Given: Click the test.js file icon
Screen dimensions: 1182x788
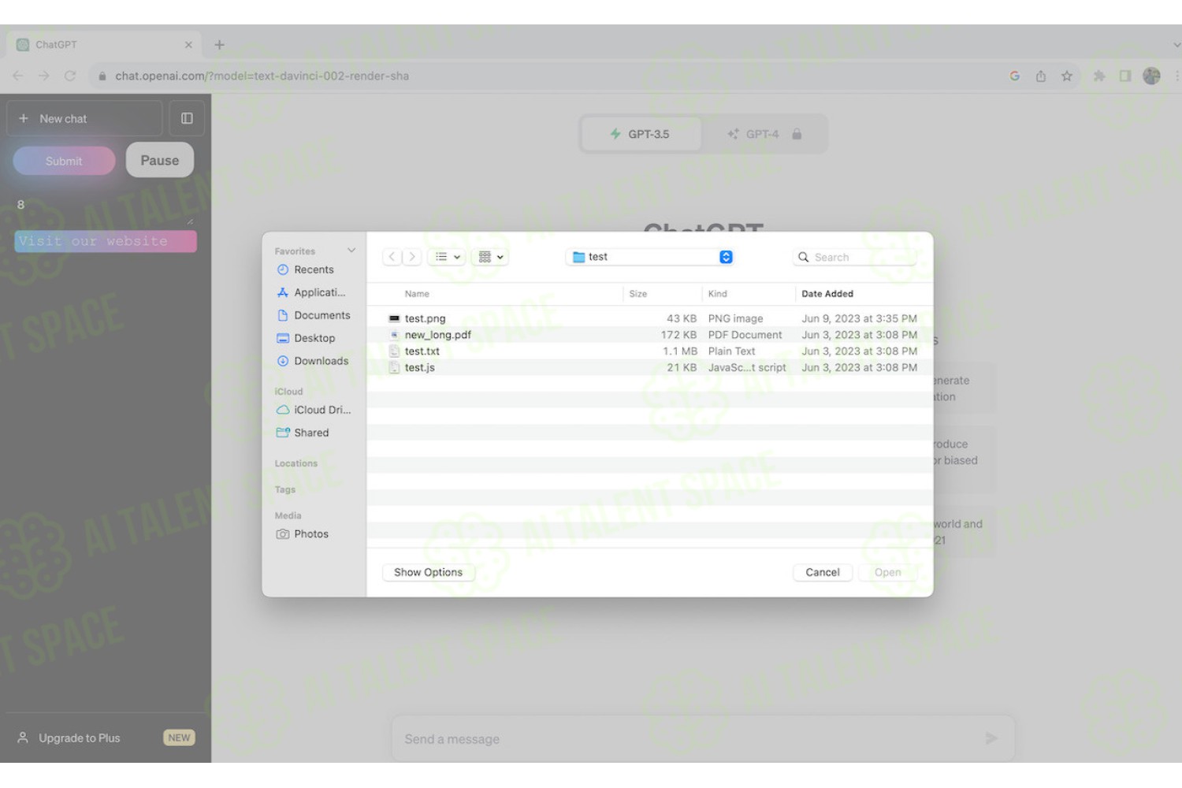Looking at the screenshot, I should click(x=394, y=368).
